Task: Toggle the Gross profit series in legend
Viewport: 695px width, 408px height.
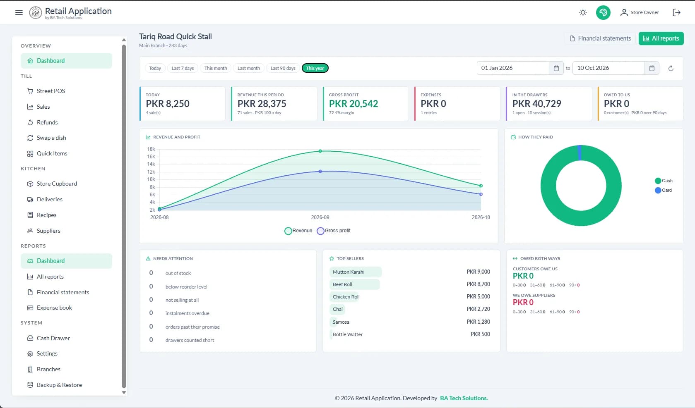Action: point(334,231)
